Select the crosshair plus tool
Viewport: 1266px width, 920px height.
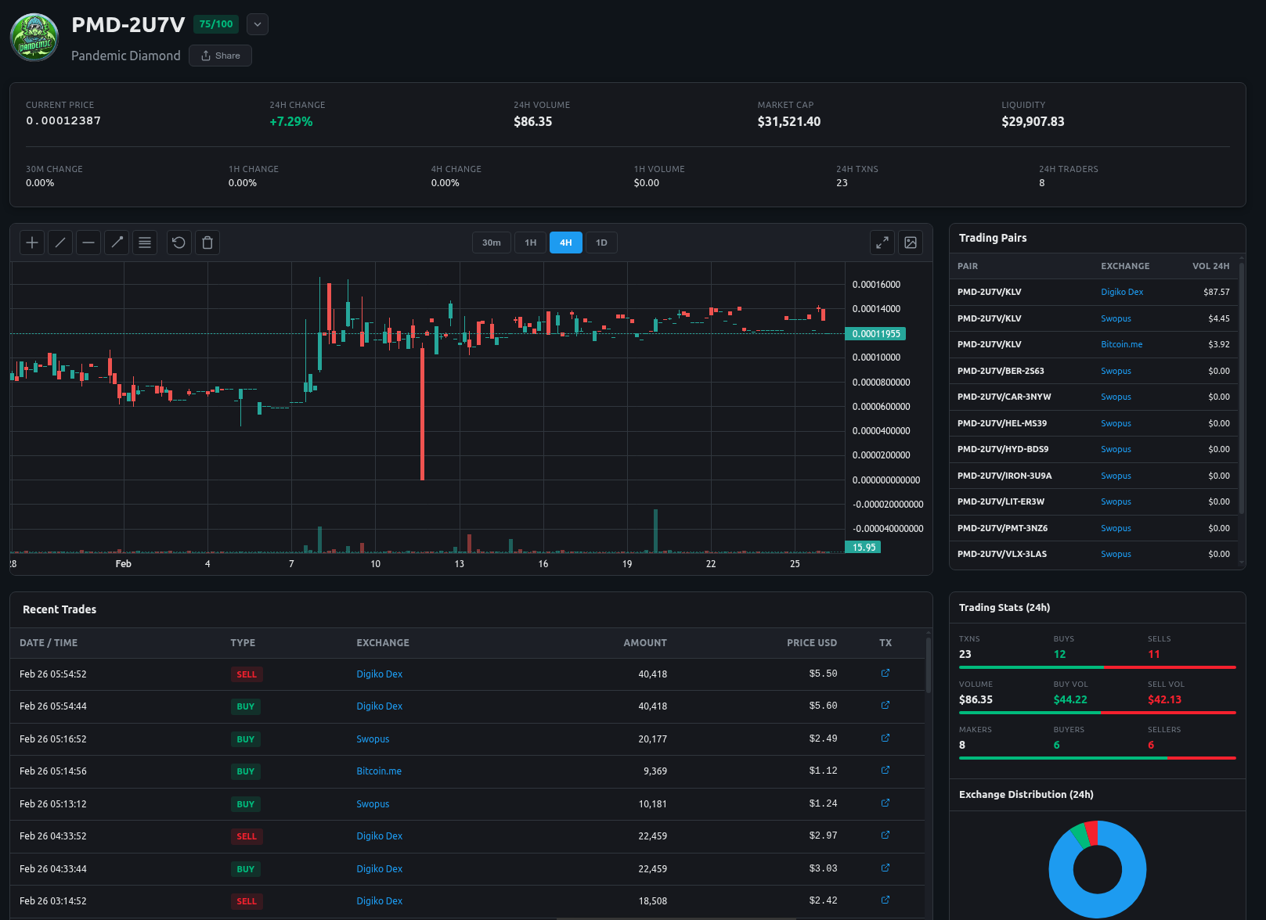(32, 243)
